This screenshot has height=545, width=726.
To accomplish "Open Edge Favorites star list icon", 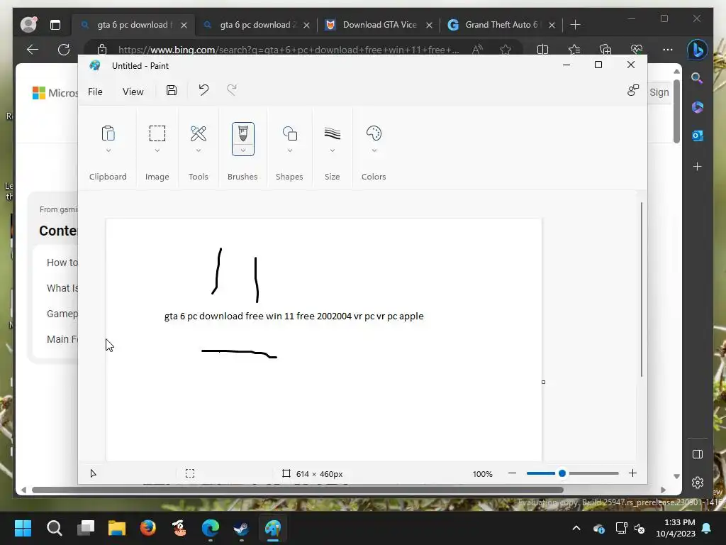I will point(574,50).
